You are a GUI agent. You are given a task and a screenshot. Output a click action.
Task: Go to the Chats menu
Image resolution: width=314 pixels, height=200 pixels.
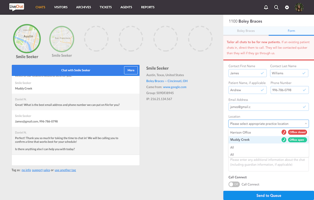(x=40, y=7)
